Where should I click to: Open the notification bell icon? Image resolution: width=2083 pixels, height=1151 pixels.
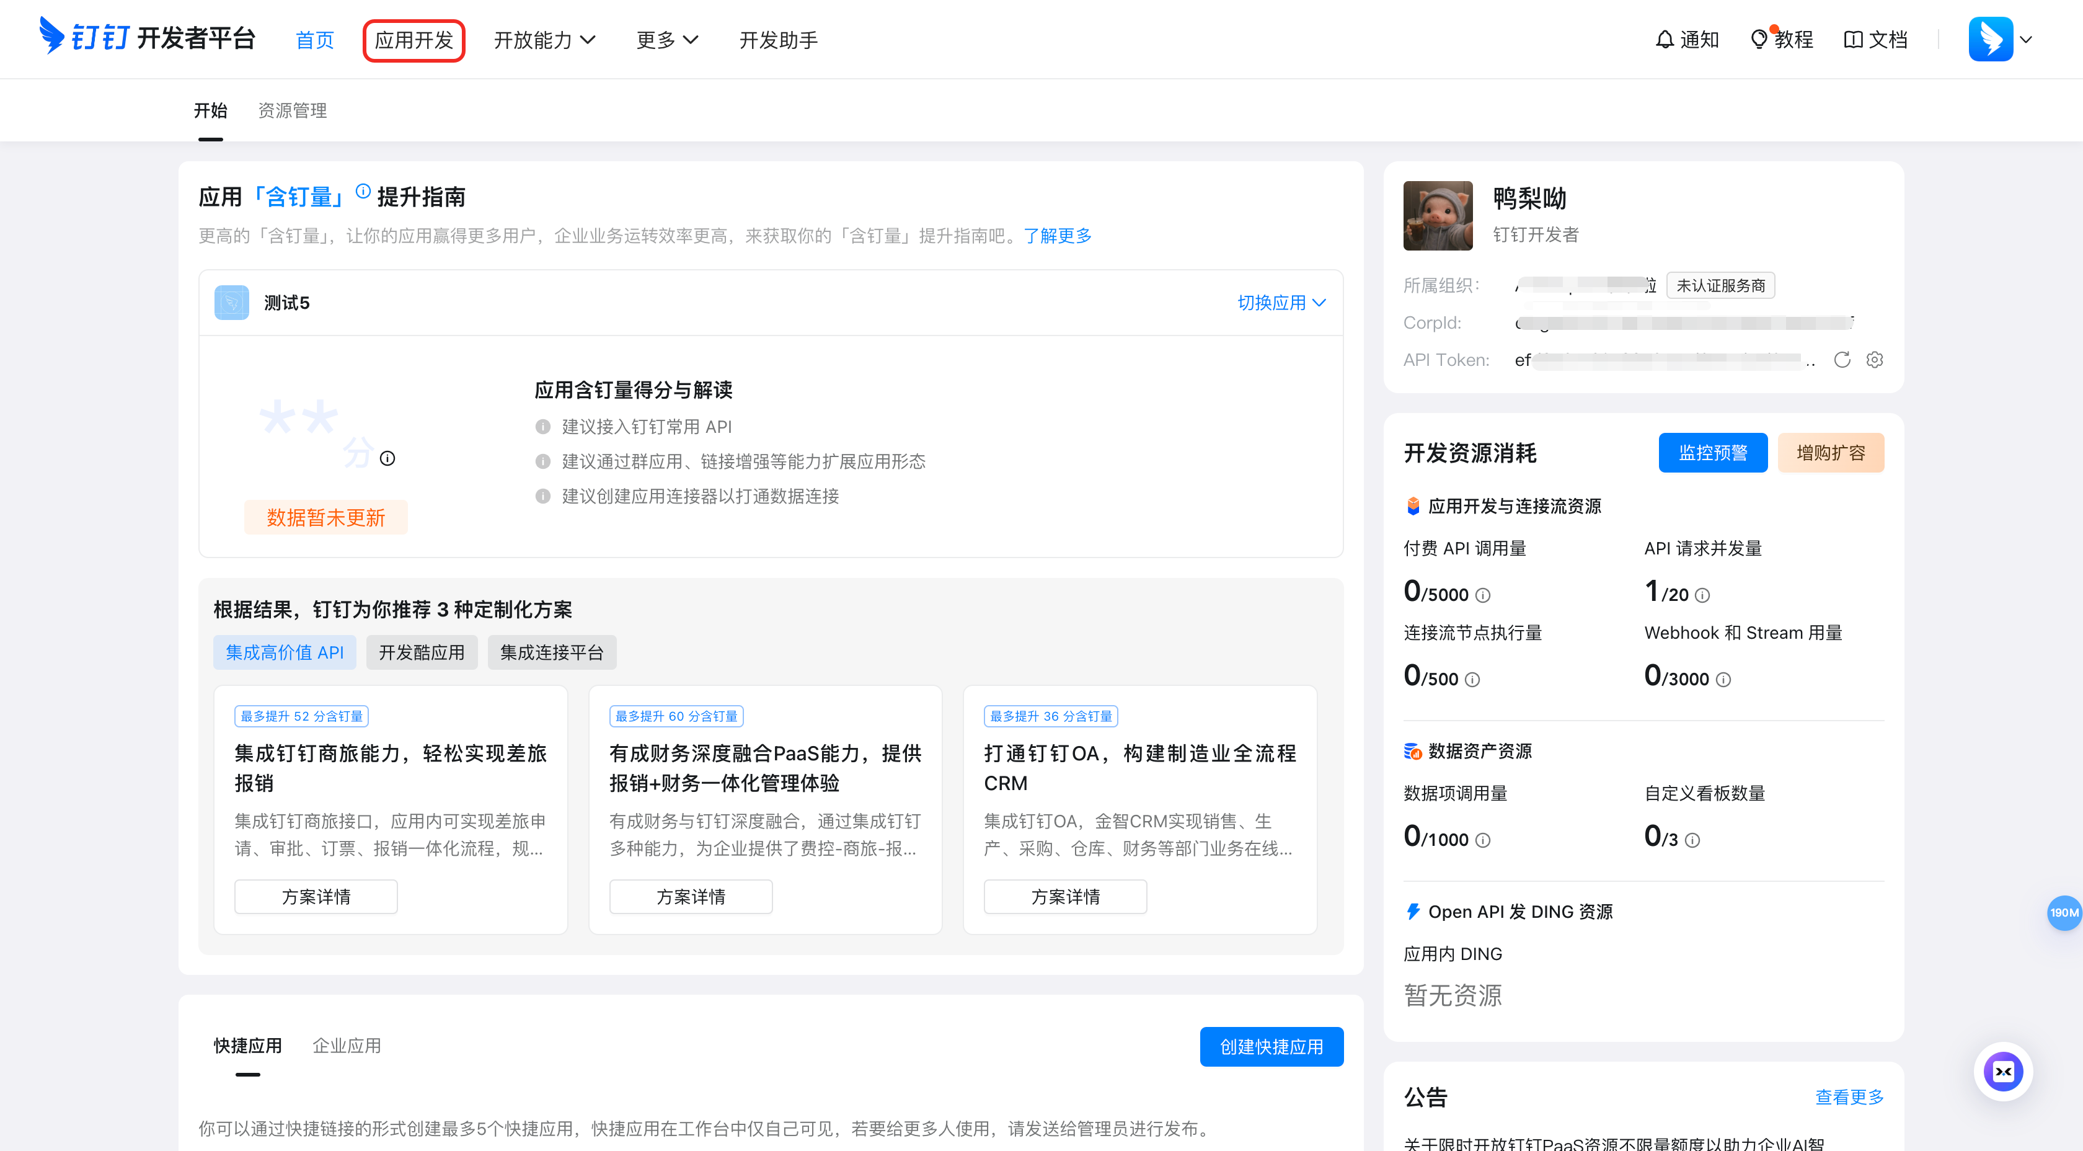point(1664,40)
